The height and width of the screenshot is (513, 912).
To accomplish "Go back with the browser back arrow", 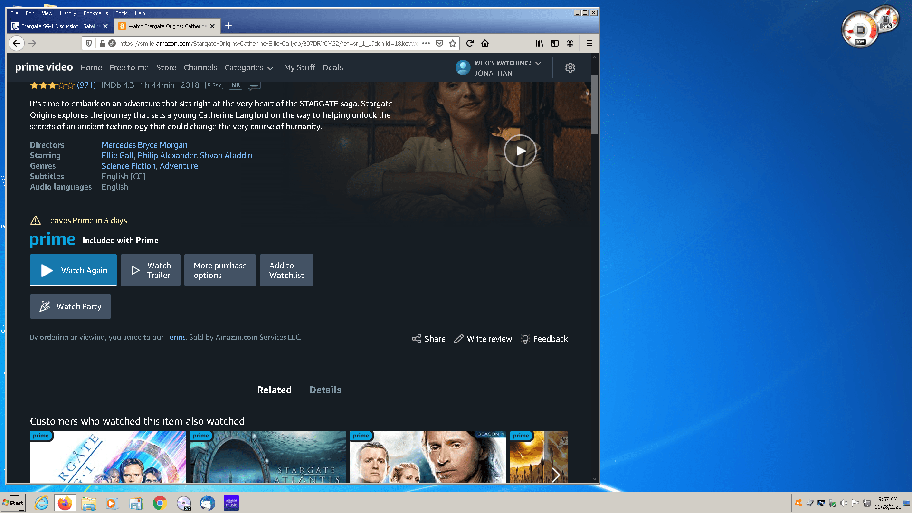I will click(17, 43).
